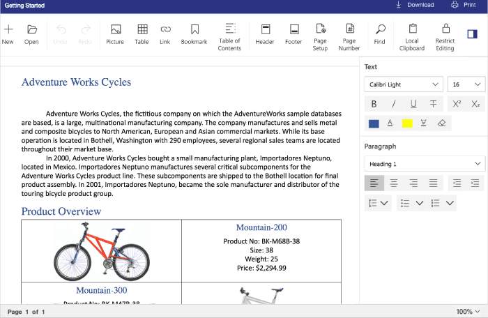Click the Product No: BK-M68B-38 text
The image size is (488, 318).
tap(261, 241)
